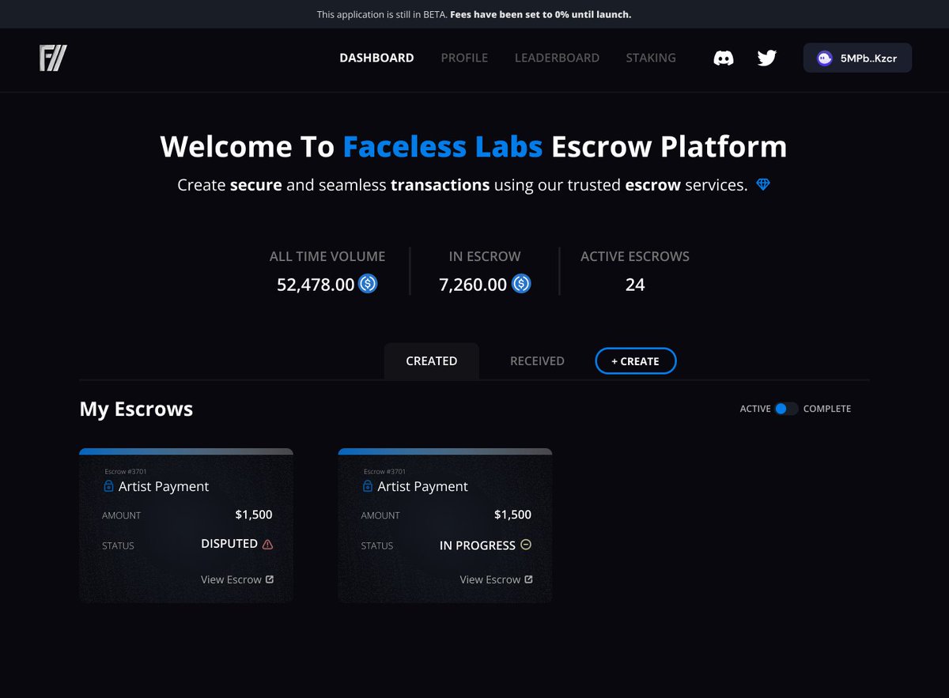949x698 pixels.
Task: Open the Twitter bird icon link
Action: click(x=766, y=58)
